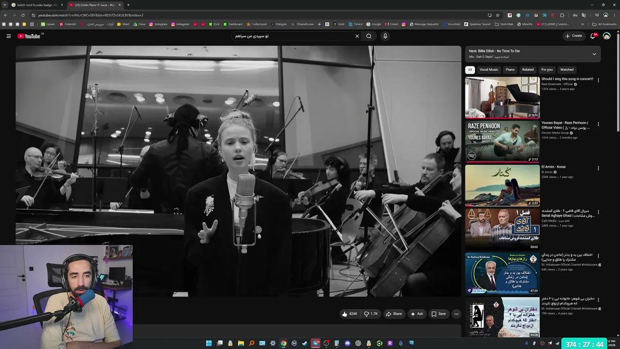
Task: Open Calculator from the taskbar
Action: point(337,343)
